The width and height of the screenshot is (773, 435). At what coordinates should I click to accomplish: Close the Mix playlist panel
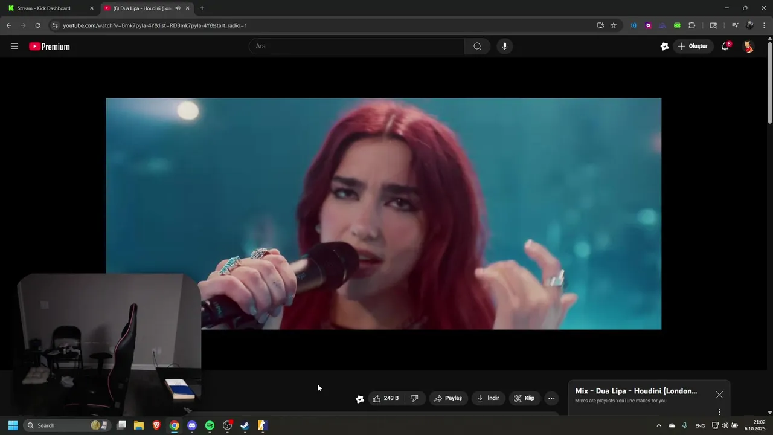[x=719, y=395]
